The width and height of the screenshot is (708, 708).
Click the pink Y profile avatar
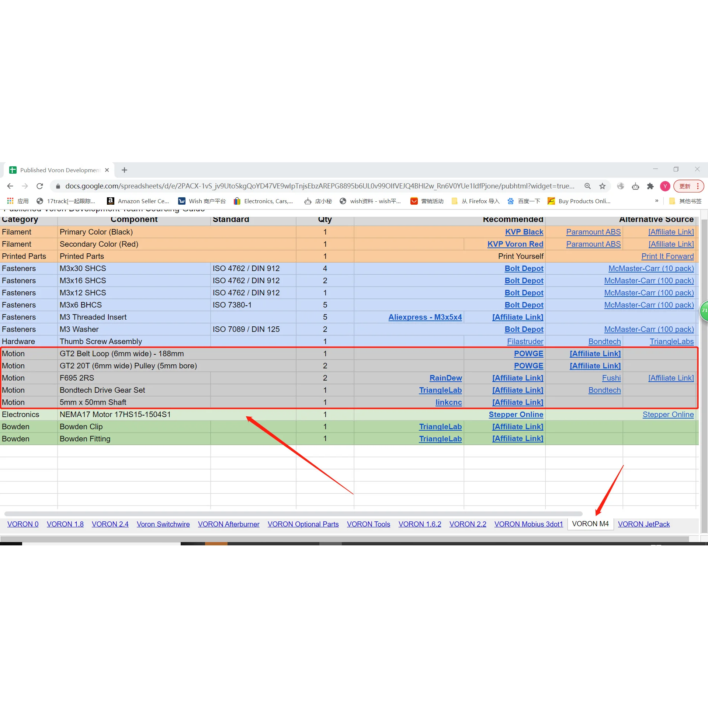tap(665, 186)
